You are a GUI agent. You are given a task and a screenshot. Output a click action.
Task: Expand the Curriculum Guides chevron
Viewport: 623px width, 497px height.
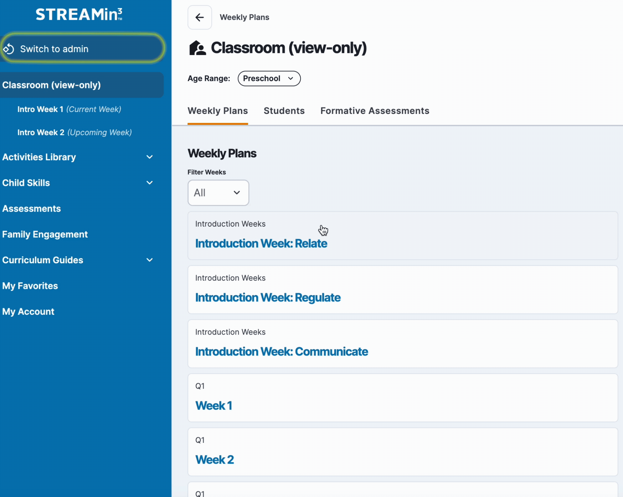pyautogui.click(x=150, y=260)
